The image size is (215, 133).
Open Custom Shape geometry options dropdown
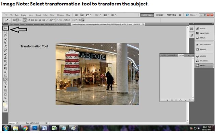(x=54, y=20)
